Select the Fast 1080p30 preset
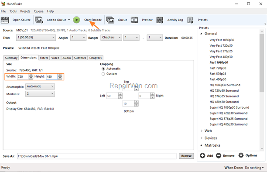Screen dimensions: 267x172 219,62
